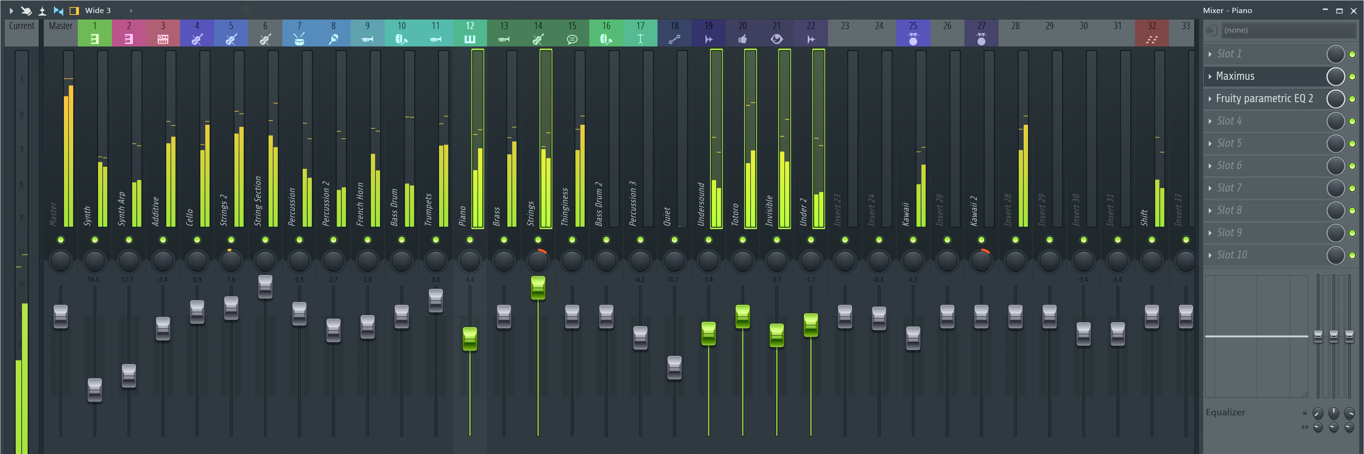Expand the Slot 5 plugin menu arrow
This screenshot has height=454, width=1364.
(1210, 143)
